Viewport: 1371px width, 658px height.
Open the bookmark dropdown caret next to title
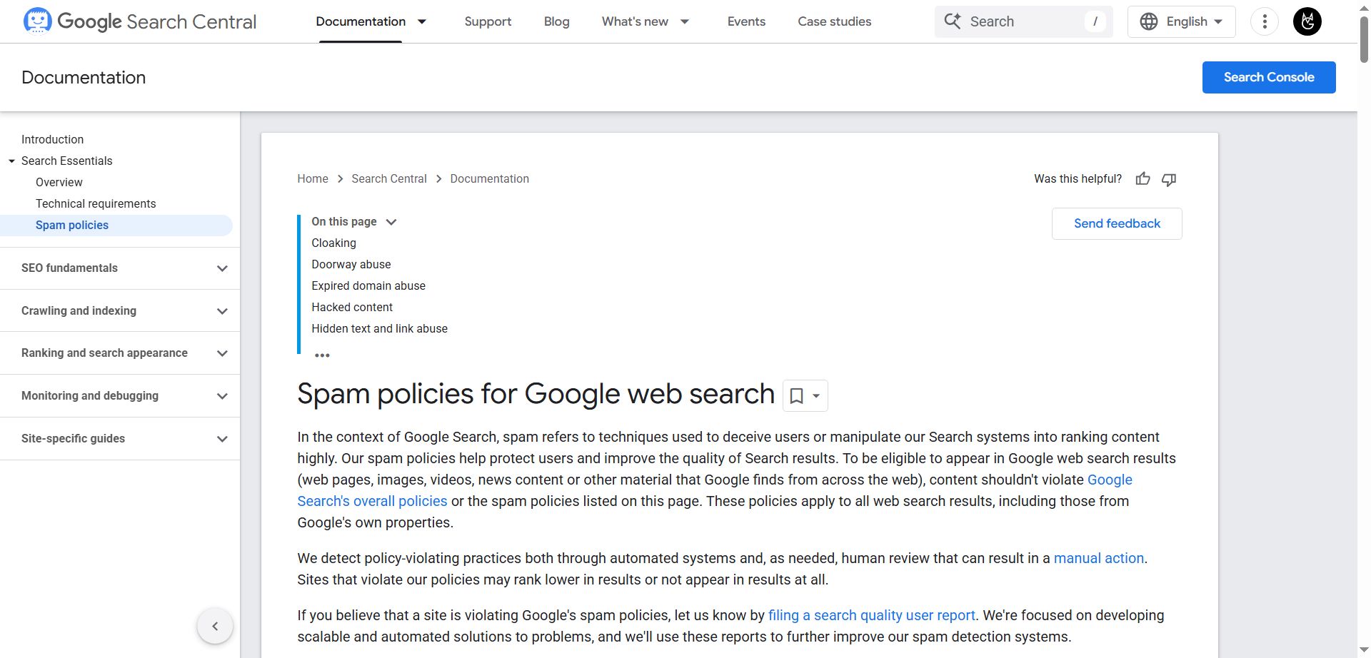(816, 395)
